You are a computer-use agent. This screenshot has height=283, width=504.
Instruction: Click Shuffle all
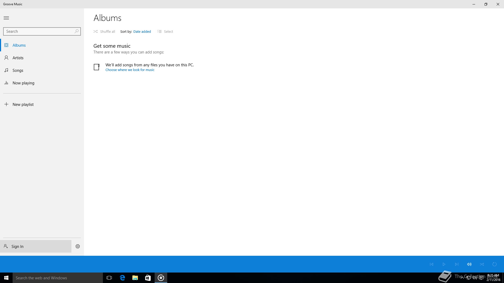104,31
